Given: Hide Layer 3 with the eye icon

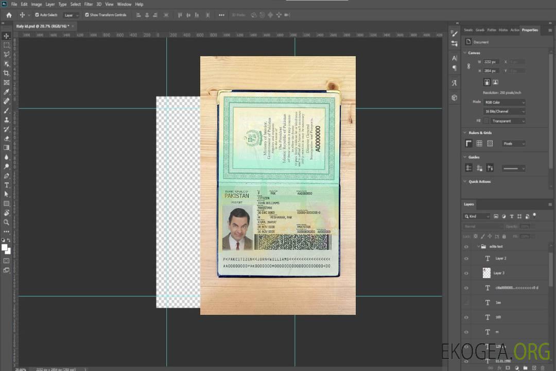Looking at the screenshot, I should coord(466,274).
